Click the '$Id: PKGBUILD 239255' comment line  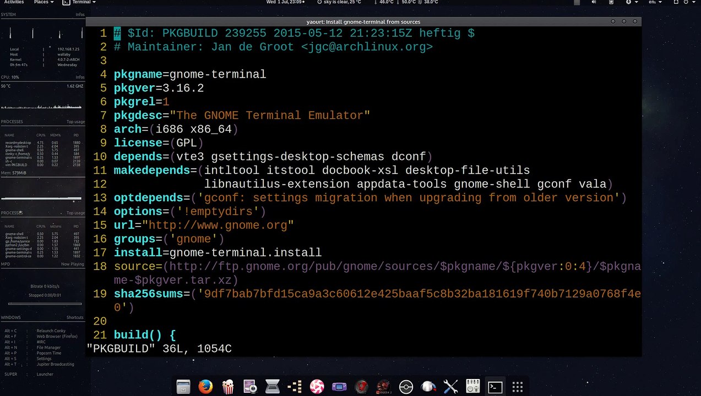[294, 33]
